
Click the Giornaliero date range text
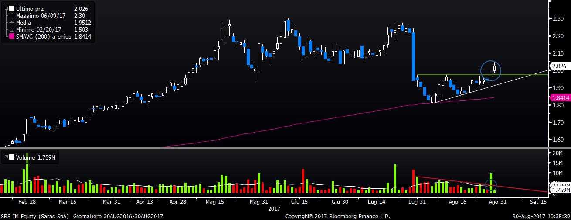(x=117, y=216)
